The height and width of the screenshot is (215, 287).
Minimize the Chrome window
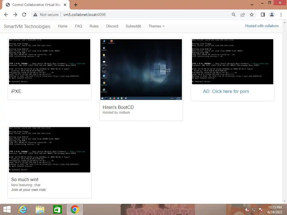click(x=262, y=3)
